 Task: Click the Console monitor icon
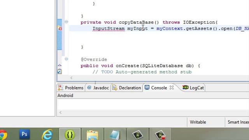click(x=147, y=87)
